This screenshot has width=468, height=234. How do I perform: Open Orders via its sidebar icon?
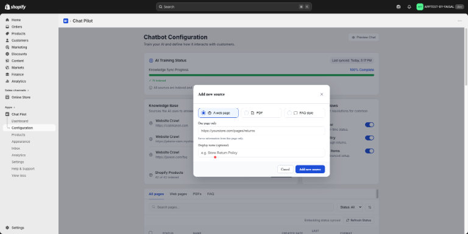(x=7, y=27)
